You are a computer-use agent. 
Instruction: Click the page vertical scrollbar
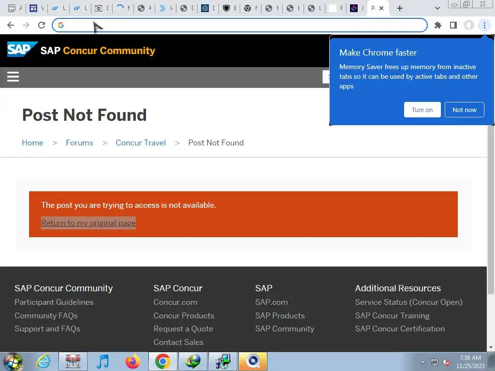[491, 210]
